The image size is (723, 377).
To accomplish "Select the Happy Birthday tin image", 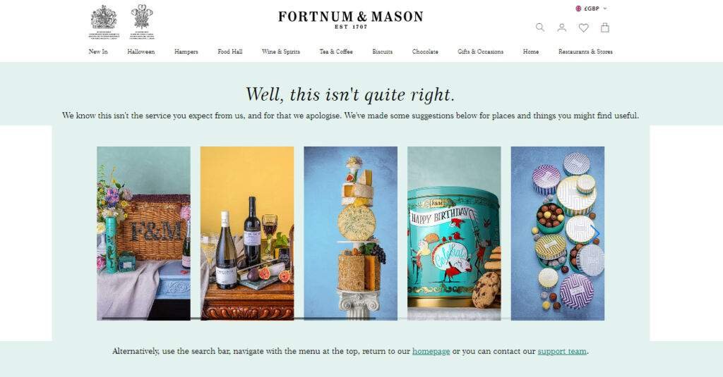I will coord(454,233).
